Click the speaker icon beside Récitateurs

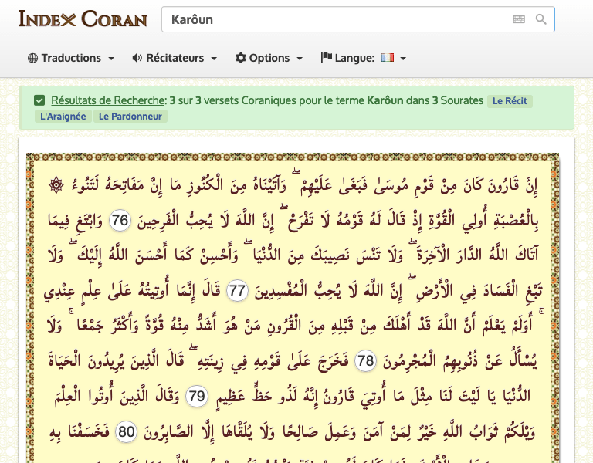137,58
